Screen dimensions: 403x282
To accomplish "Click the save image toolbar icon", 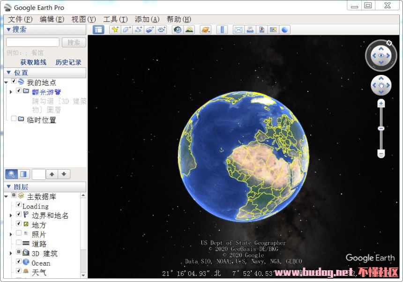I will 261,30.
